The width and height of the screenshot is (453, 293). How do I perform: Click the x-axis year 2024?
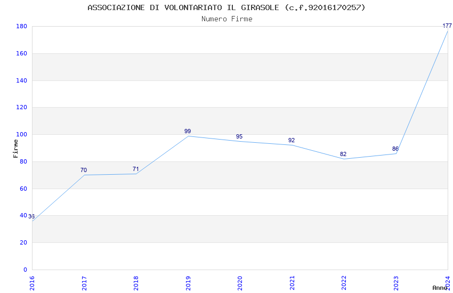pos(448,283)
